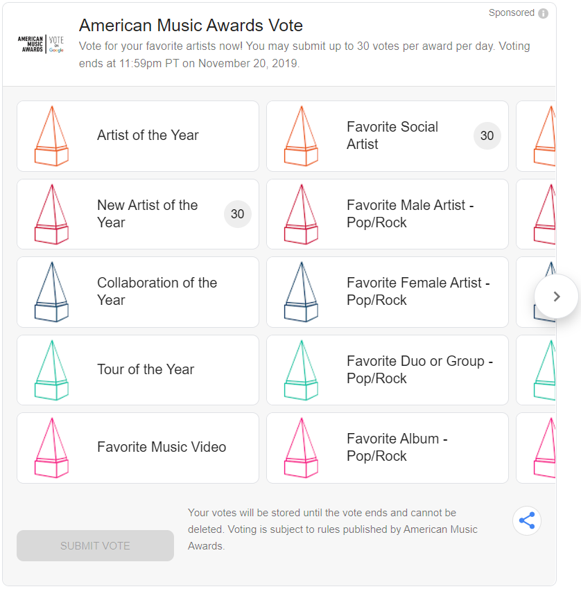Click the 30 badge on Favorite Social Artist
This screenshot has height=589, width=581.
487,136
